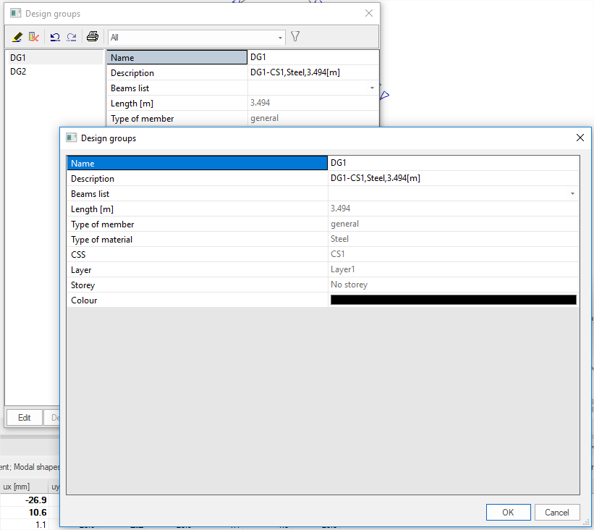Select the Type of material row
594x530 pixels.
pyautogui.click(x=197, y=240)
